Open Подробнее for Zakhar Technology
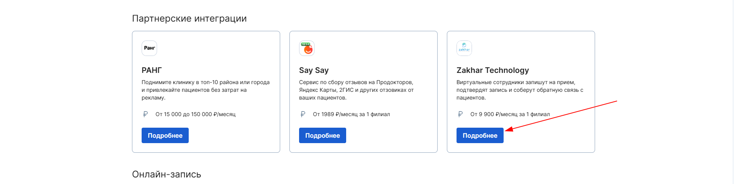 (x=480, y=135)
